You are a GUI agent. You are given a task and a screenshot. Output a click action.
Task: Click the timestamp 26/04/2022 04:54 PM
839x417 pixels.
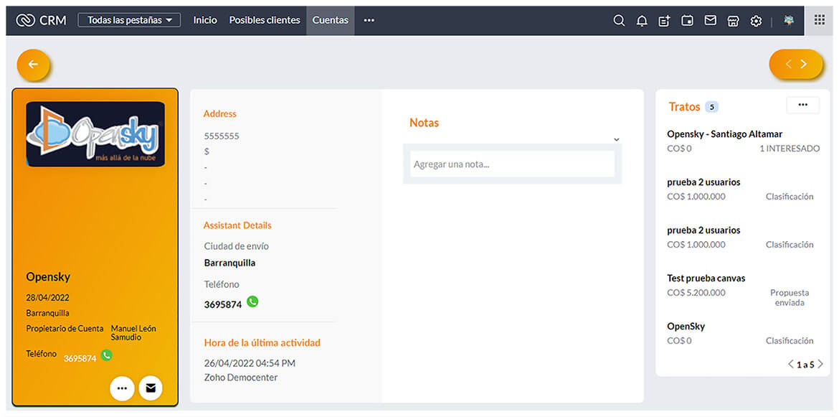pos(250,363)
